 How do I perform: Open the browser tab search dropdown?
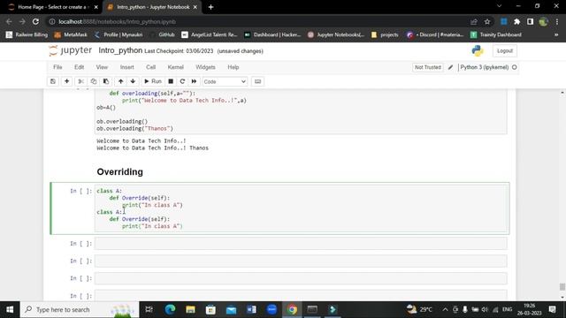pyautogui.click(x=499, y=6)
